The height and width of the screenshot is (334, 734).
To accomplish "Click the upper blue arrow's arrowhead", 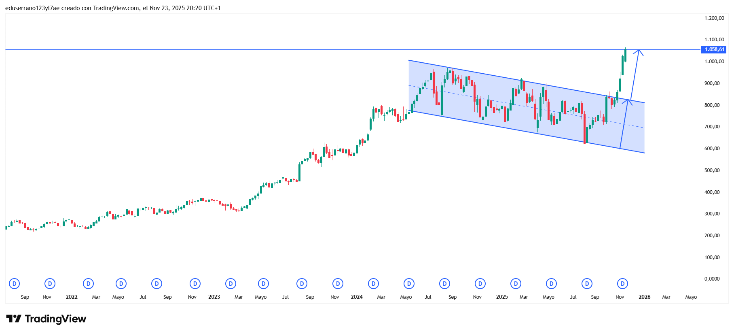I will point(639,51).
